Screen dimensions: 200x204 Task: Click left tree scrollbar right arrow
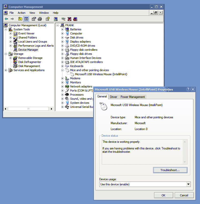52,109
